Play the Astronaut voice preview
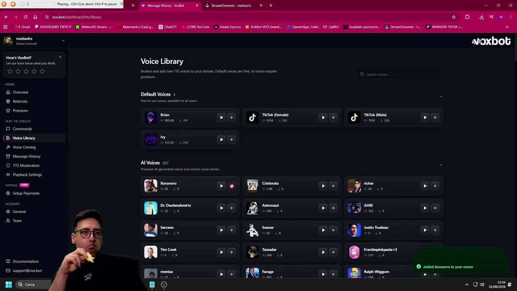Image resolution: width=517 pixels, height=291 pixels. tap(323, 208)
